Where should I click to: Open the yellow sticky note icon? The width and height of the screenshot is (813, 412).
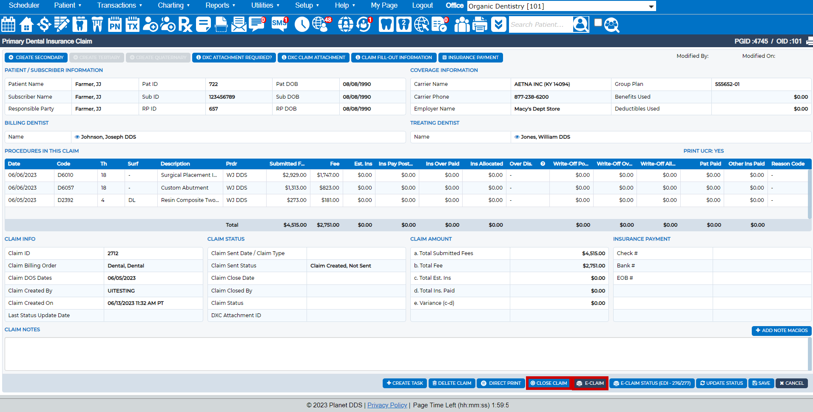click(203, 24)
